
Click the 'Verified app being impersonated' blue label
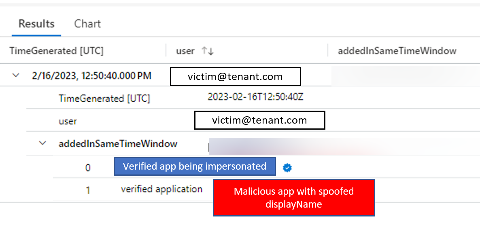(195, 166)
